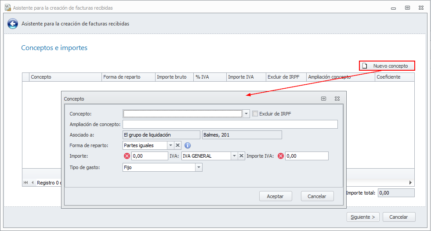This screenshot has height=231, width=431.
Task: Open the IVA GENERAL dropdown
Action: point(234,156)
